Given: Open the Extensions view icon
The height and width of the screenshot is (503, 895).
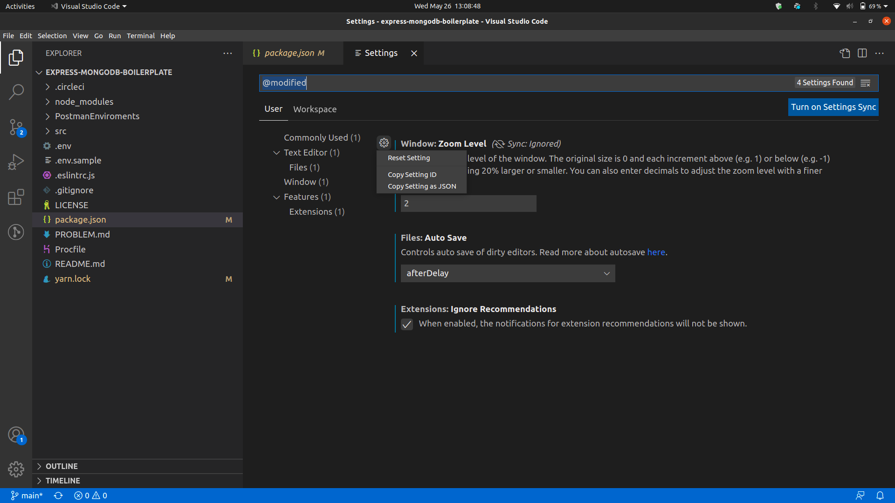Looking at the screenshot, I should (x=16, y=197).
